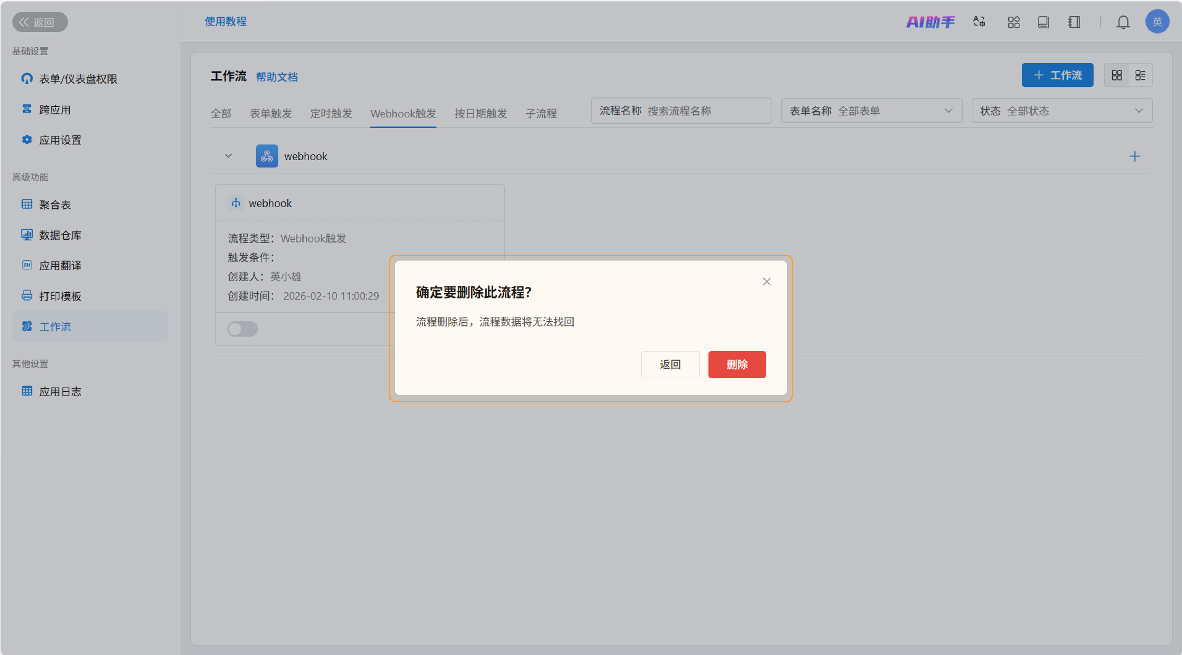The height and width of the screenshot is (655, 1182).
Task: Toggle the webhook workflow switch
Action: point(242,329)
